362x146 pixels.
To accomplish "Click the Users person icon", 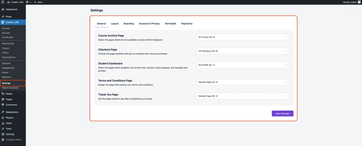I will click(x=3, y=123).
